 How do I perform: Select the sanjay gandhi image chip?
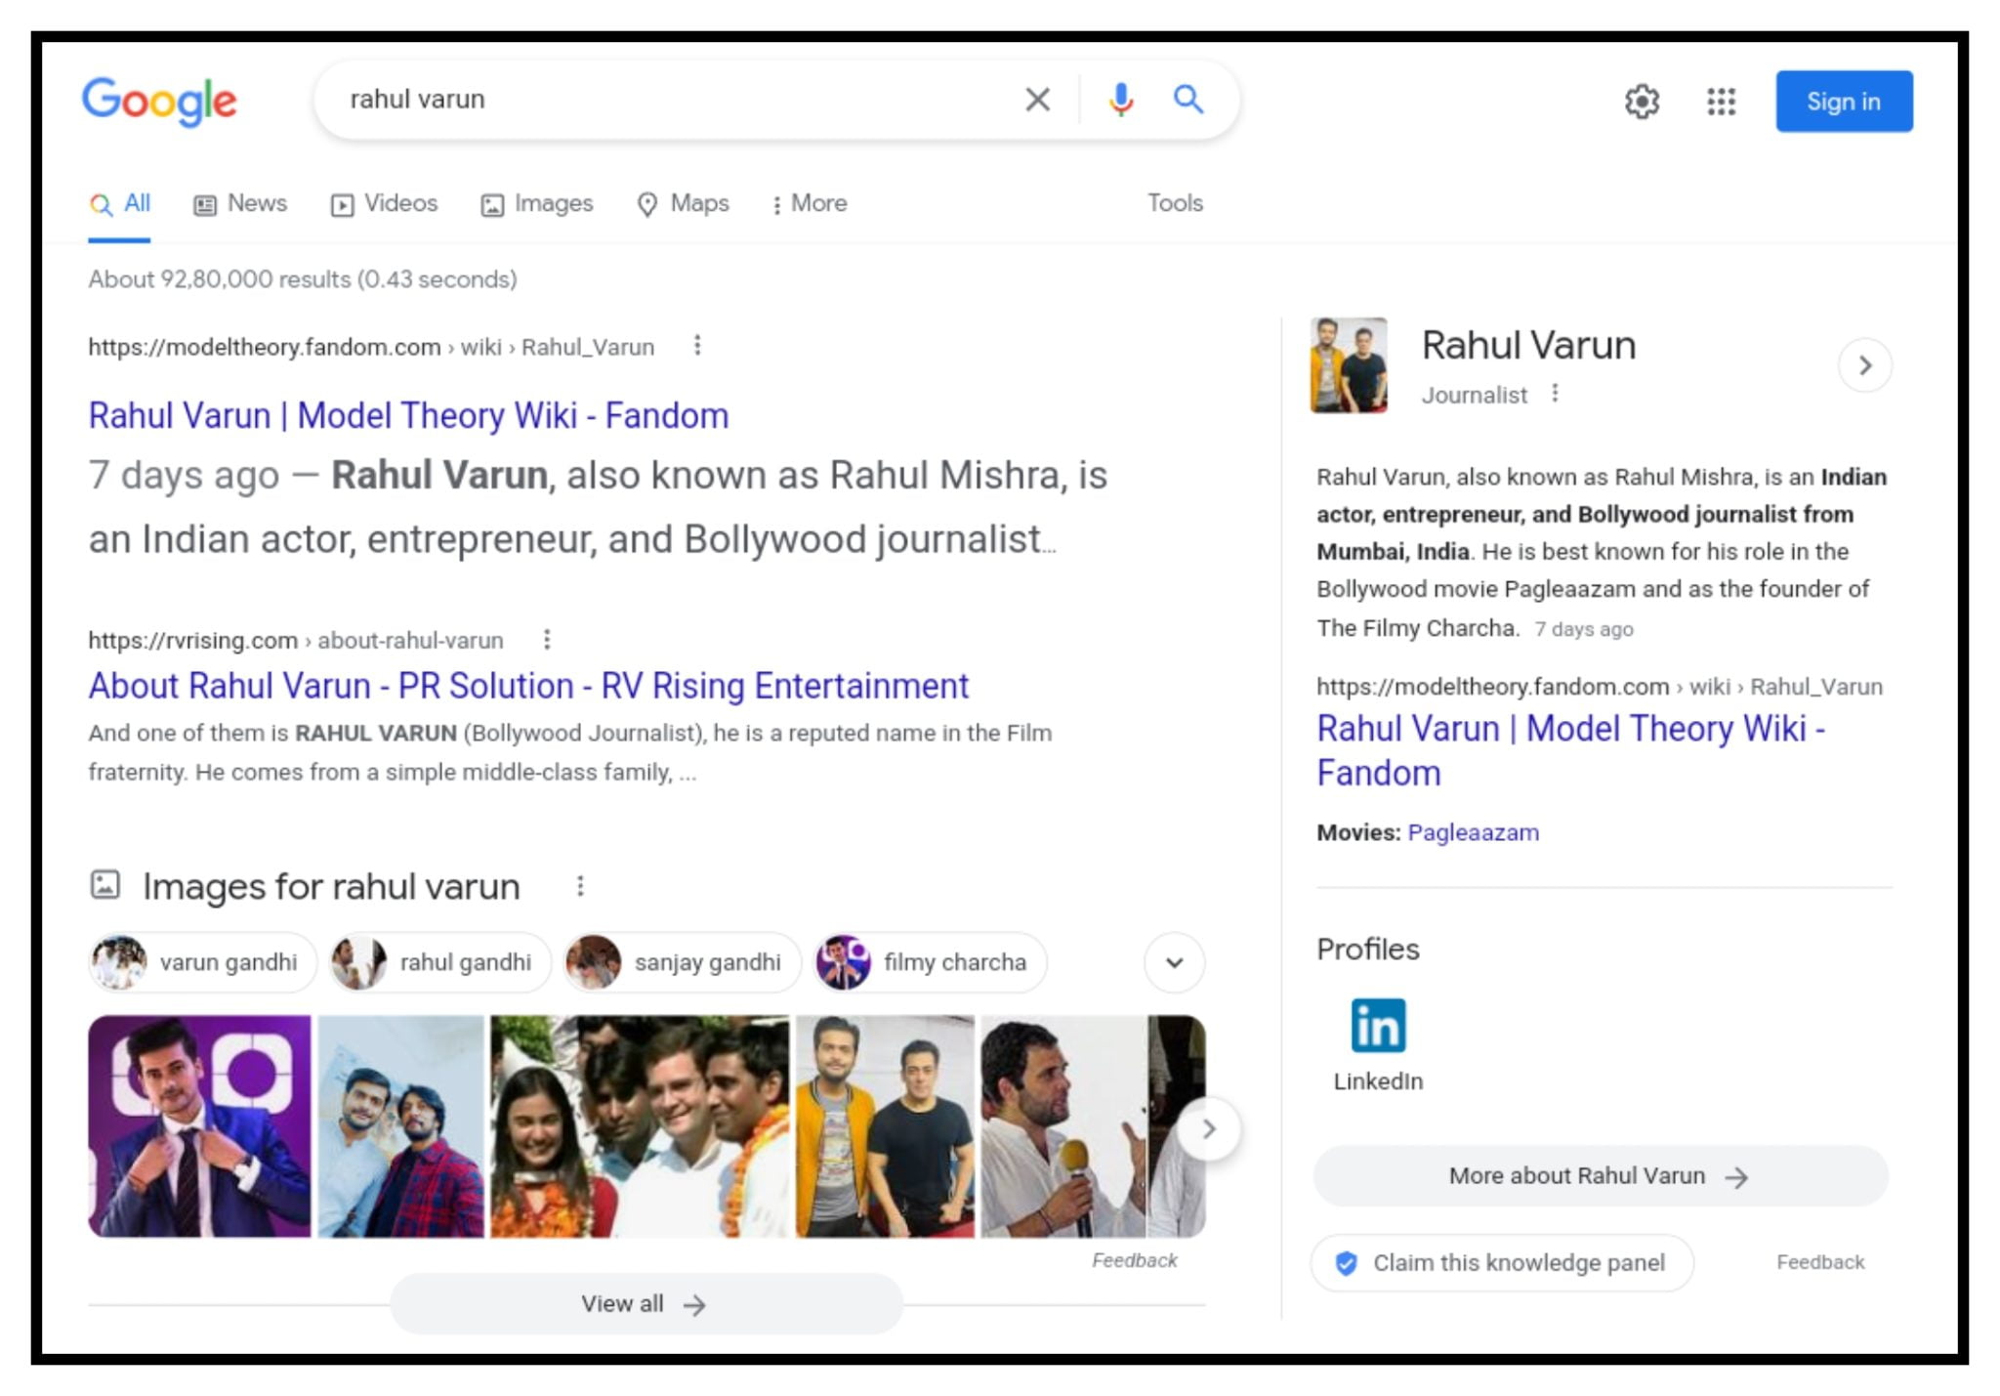683,962
